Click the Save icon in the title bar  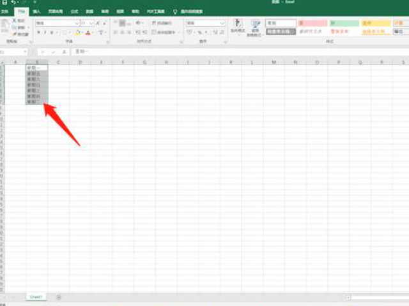[x=4, y=3]
